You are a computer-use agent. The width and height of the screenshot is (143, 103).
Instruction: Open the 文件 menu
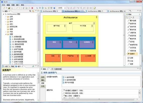[x=3, y=5]
